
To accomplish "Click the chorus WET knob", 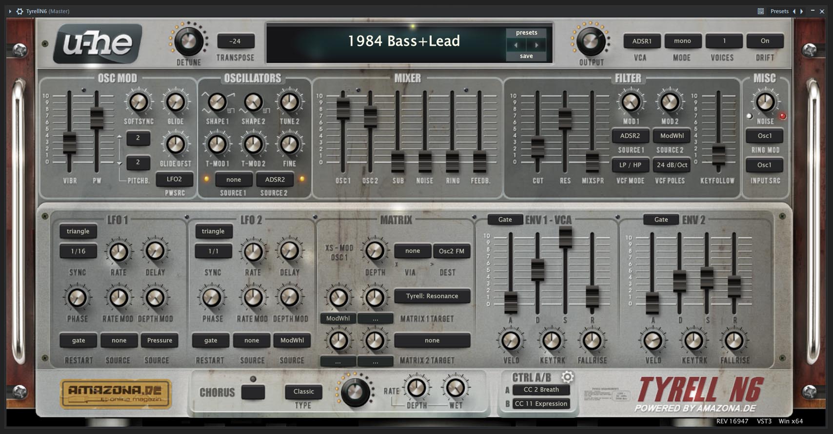I will click(x=456, y=388).
